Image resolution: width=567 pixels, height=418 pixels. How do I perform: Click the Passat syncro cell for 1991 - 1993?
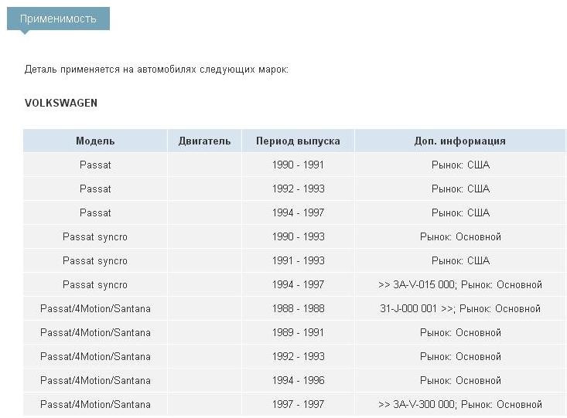95,260
